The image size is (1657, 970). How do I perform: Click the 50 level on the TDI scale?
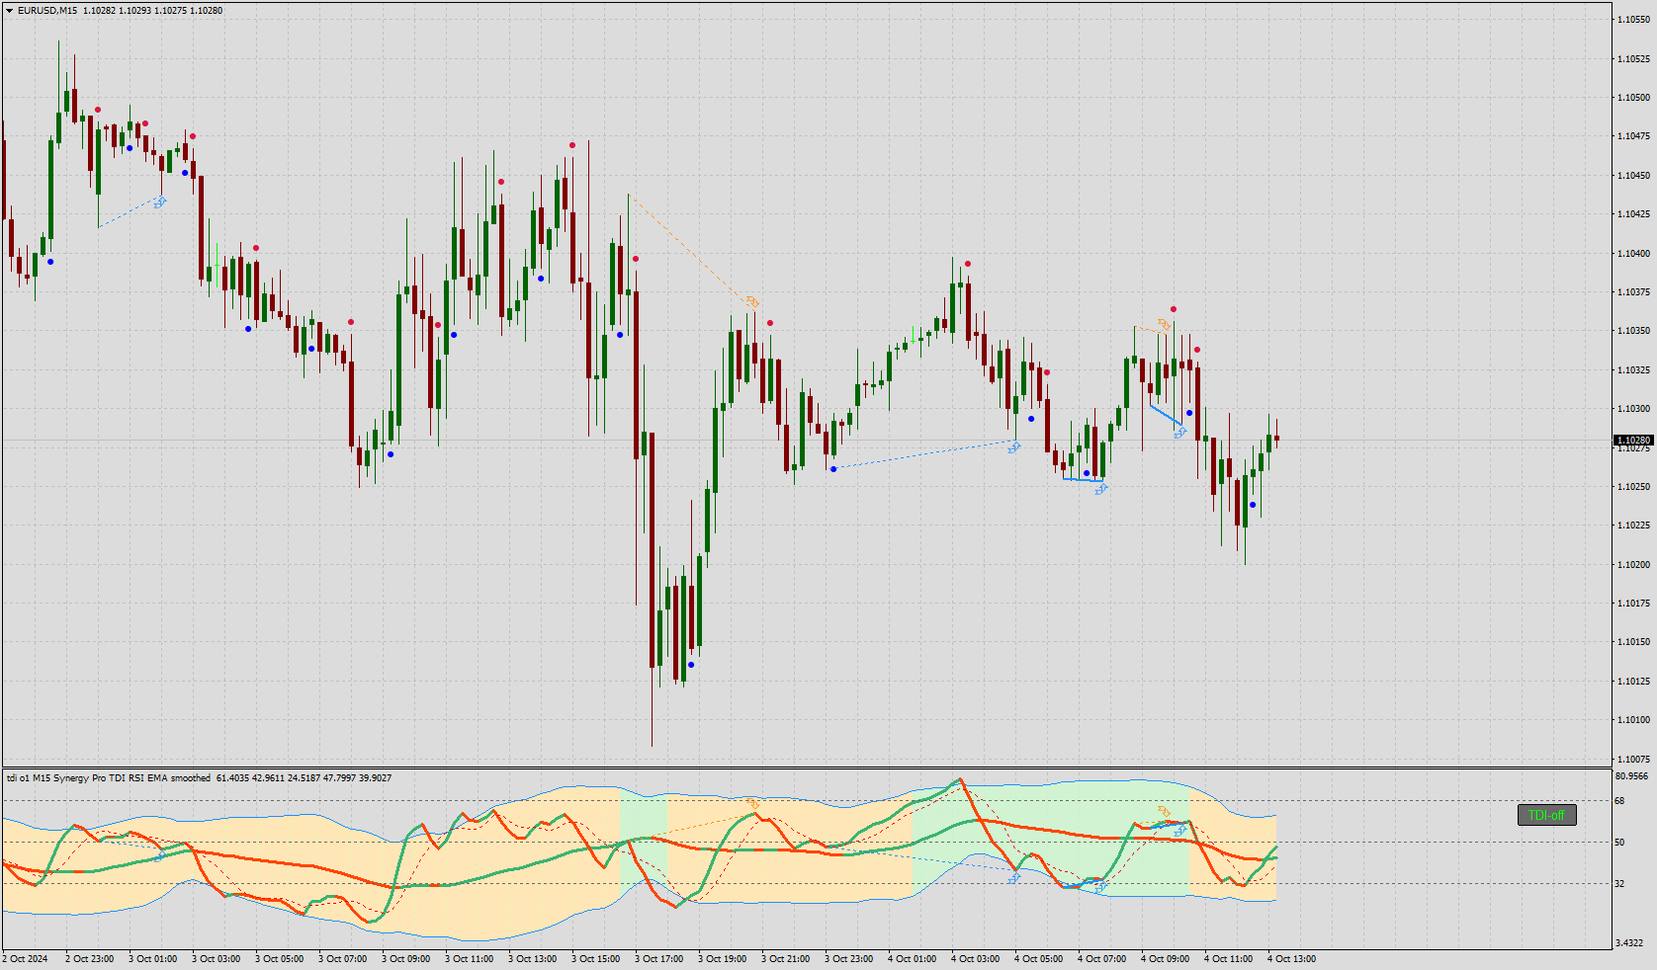pyautogui.click(x=1619, y=843)
